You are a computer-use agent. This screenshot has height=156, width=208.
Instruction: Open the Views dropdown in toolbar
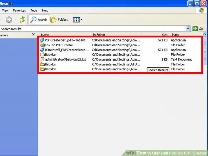(x=77, y=20)
